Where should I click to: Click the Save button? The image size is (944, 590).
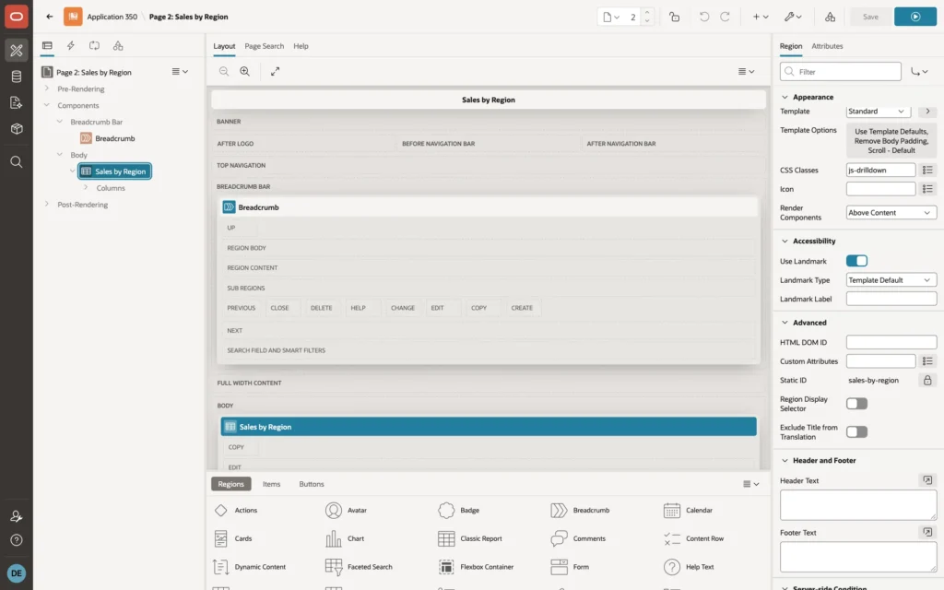[x=870, y=17]
